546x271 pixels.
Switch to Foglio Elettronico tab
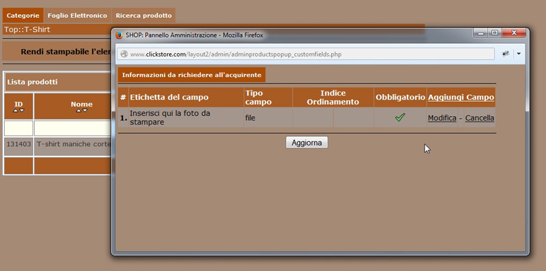(x=77, y=15)
